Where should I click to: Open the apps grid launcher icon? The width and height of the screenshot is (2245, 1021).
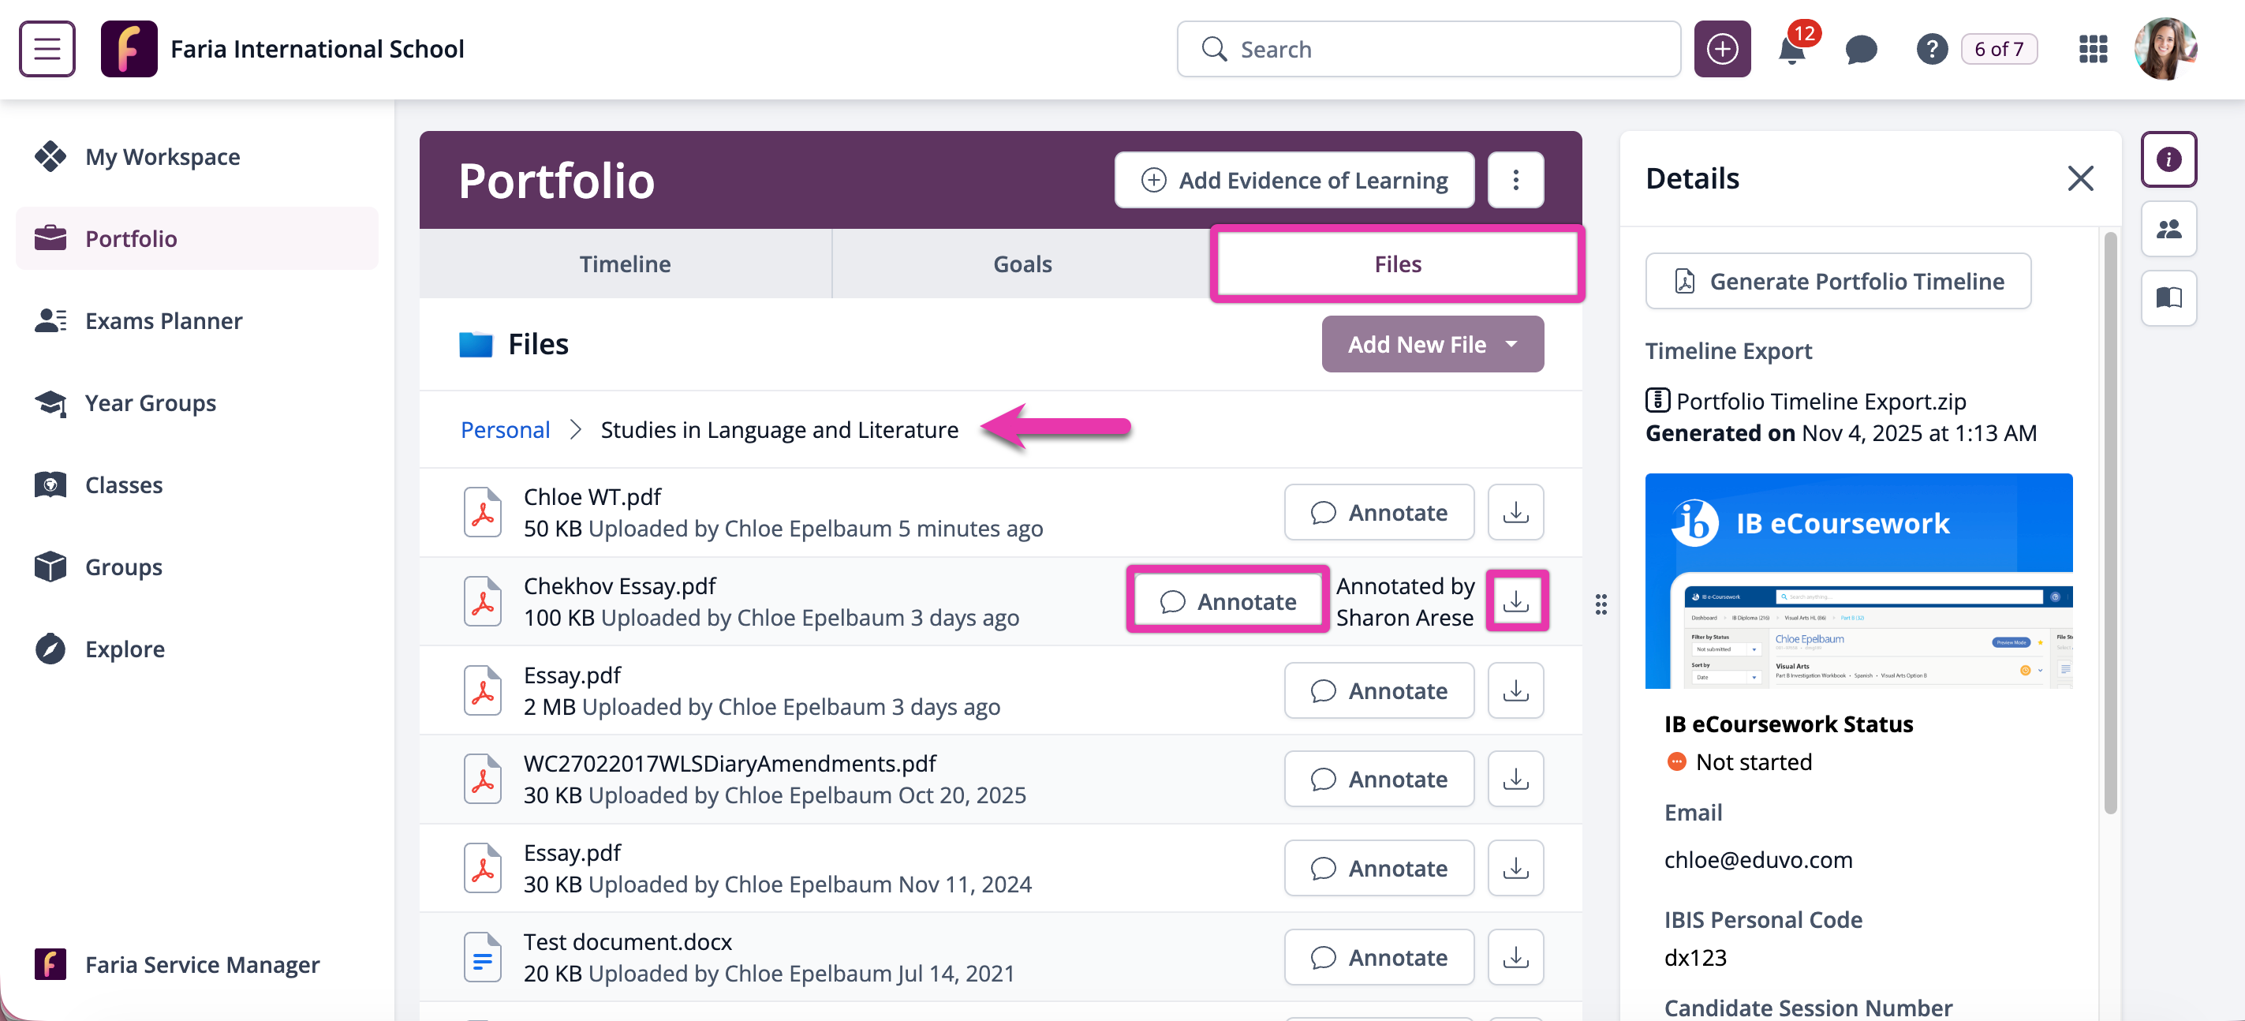coord(2093,50)
